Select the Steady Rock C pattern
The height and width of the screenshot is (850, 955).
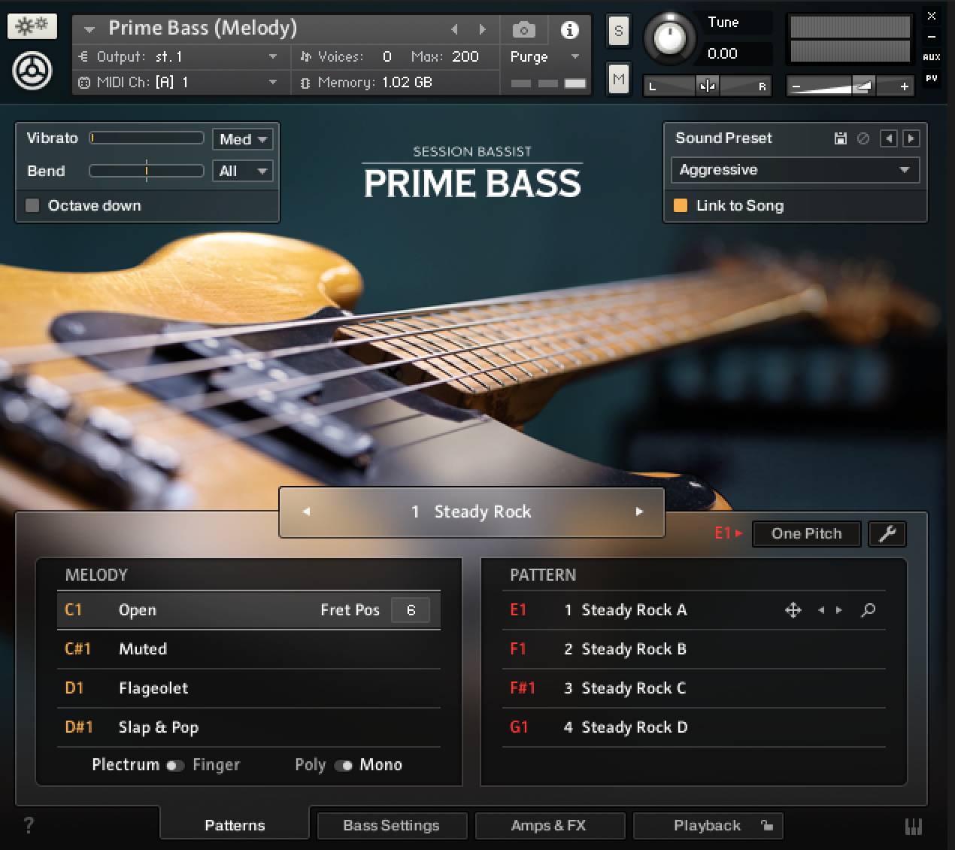click(x=633, y=688)
